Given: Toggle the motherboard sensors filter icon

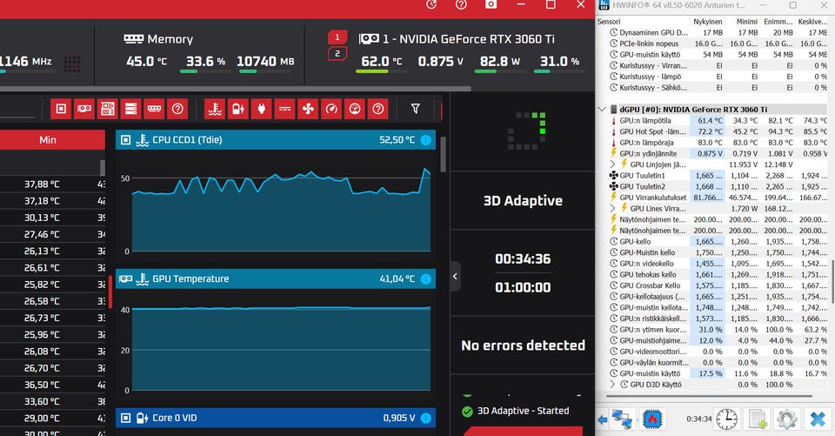Looking at the screenshot, I should click(x=108, y=109).
